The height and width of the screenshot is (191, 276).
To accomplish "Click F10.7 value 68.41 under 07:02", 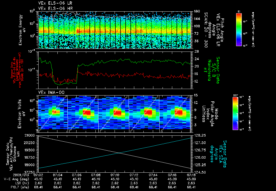I will (x=38, y=187).
